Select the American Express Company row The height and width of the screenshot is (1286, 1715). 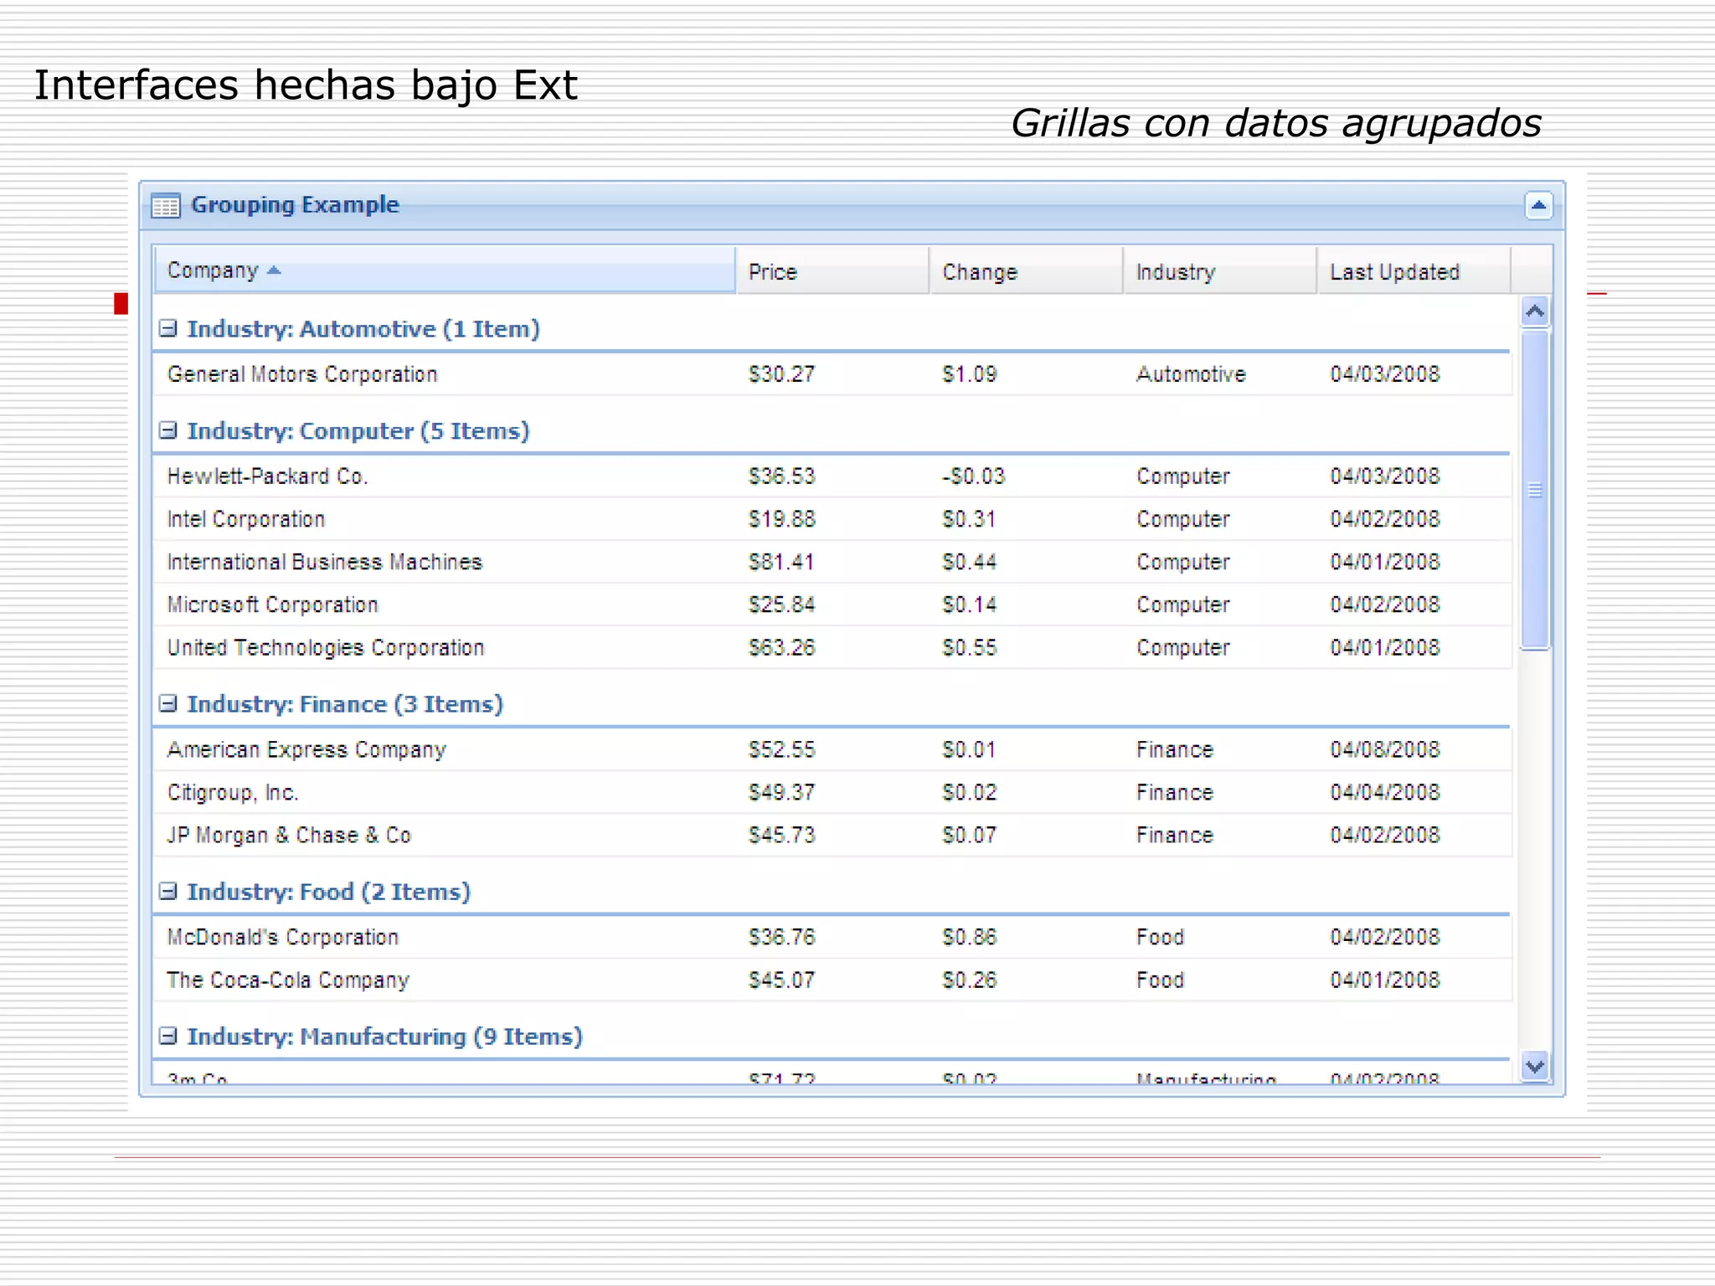(832, 749)
